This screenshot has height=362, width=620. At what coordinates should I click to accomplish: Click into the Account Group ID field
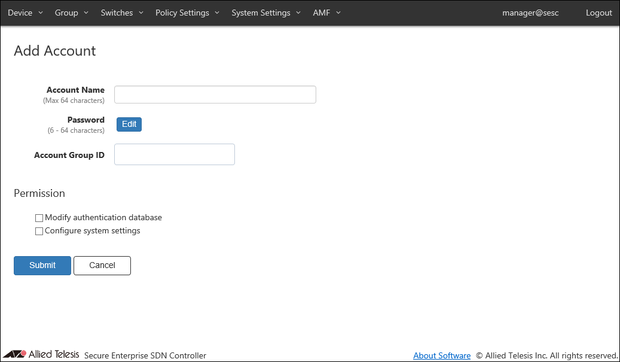click(x=174, y=154)
